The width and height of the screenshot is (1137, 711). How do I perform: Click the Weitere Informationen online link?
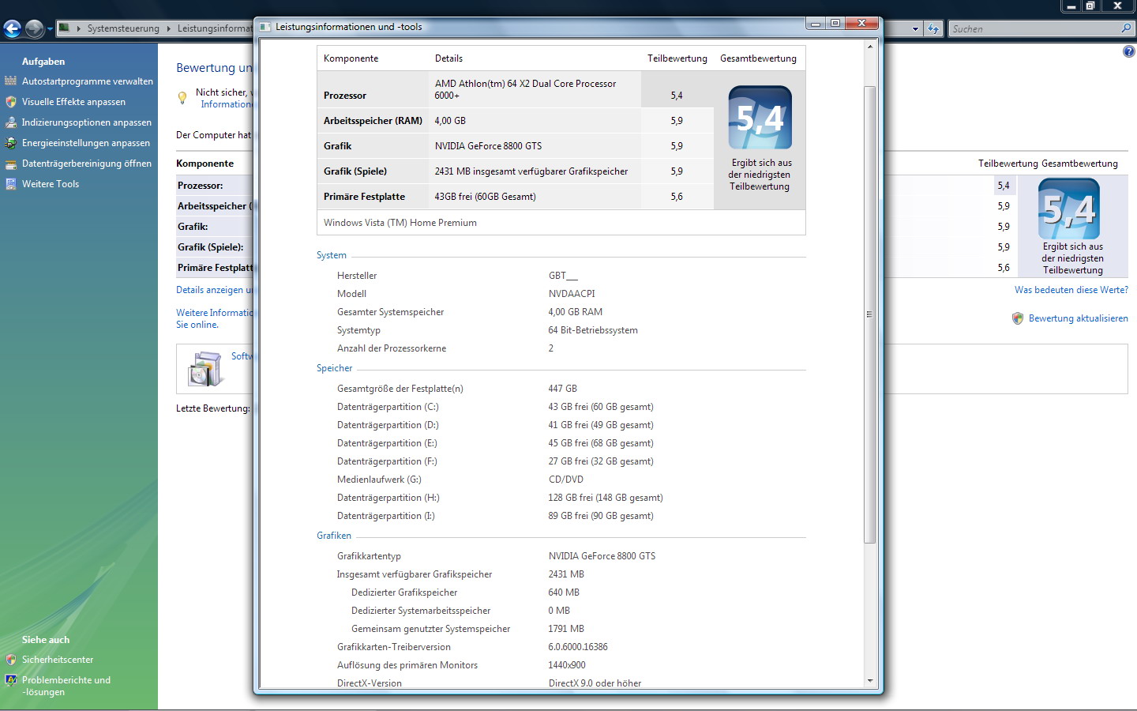[x=214, y=318]
